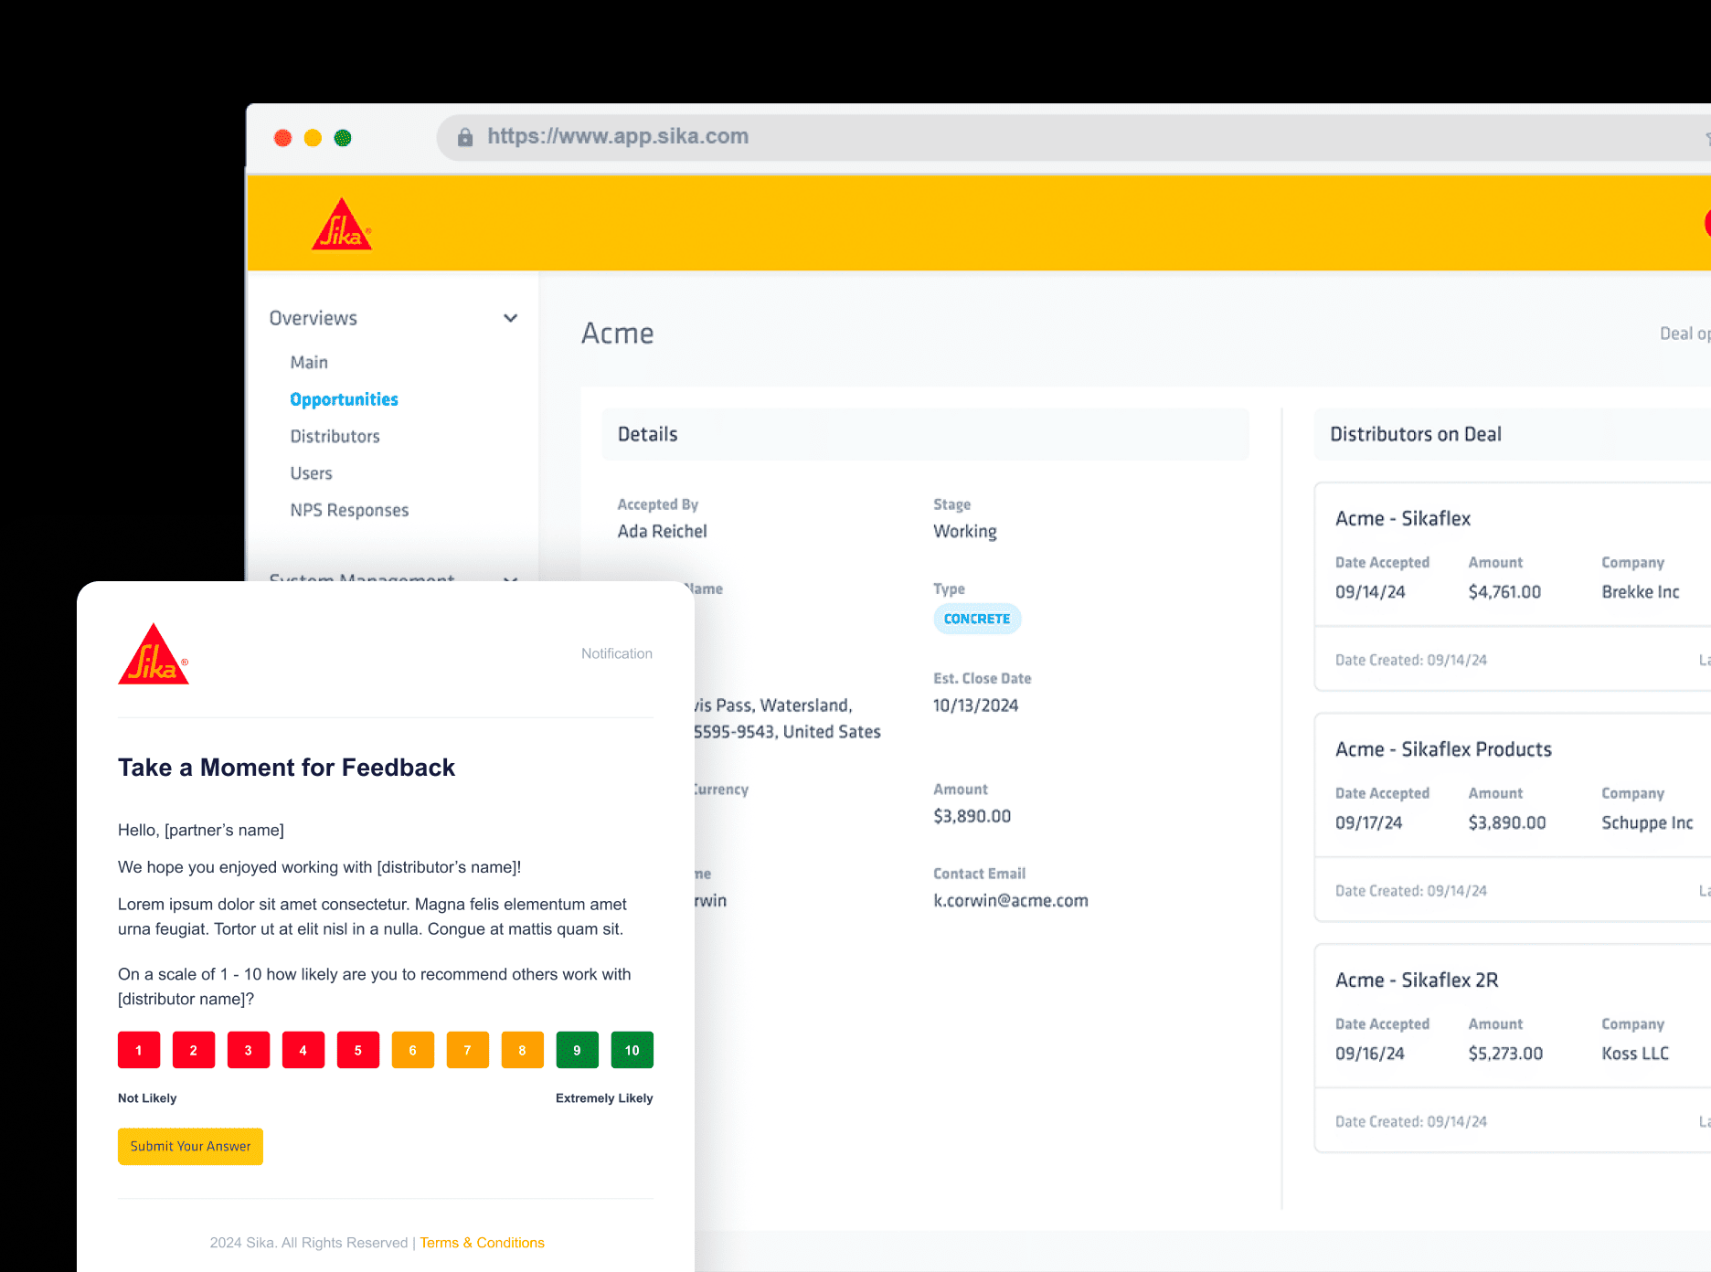
Task: Expand the System Management section chevron
Action: (511, 578)
